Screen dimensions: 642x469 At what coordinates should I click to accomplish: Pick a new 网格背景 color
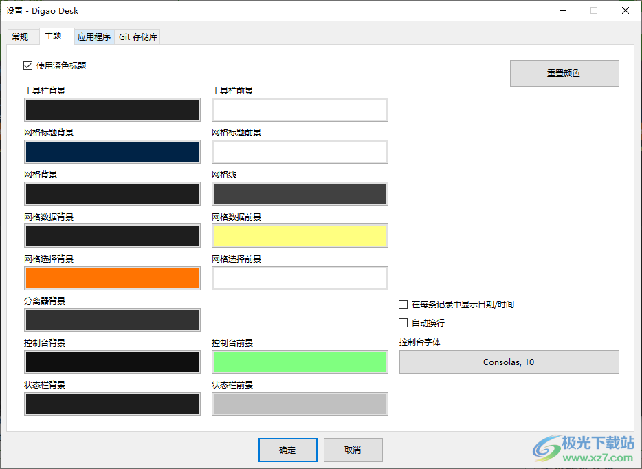pos(112,193)
